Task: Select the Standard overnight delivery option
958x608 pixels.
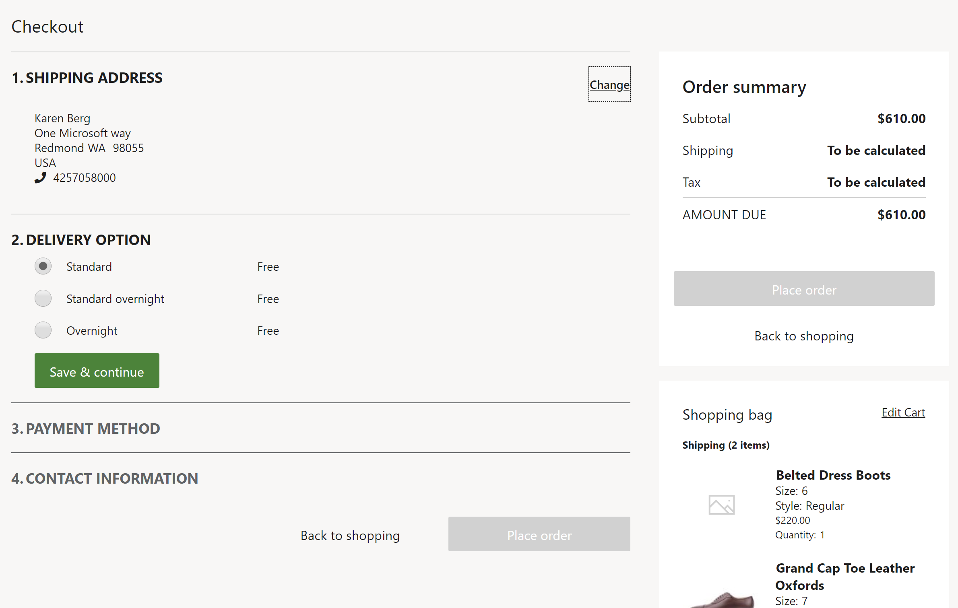Action: 43,298
